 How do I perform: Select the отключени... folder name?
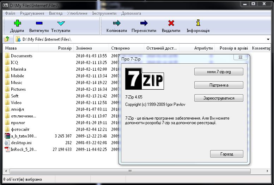coord(23,116)
